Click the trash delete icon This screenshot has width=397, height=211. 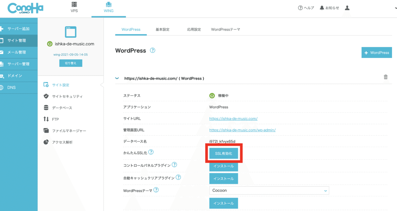[x=385, y=77]
